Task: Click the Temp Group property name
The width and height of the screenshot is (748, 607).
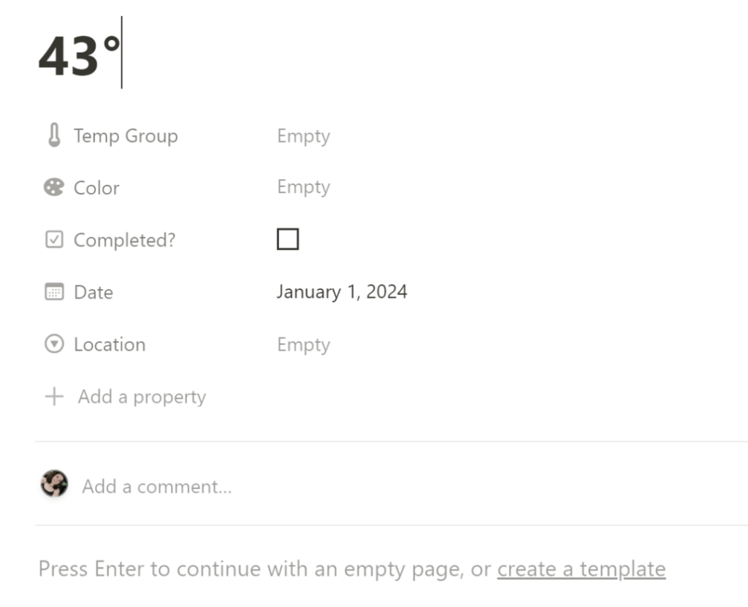Action: tap(126, 136)
